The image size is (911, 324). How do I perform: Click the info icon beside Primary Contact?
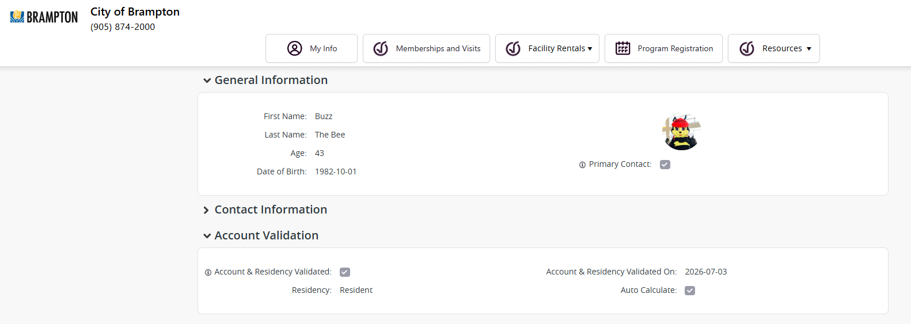click(x=582, y=165)
